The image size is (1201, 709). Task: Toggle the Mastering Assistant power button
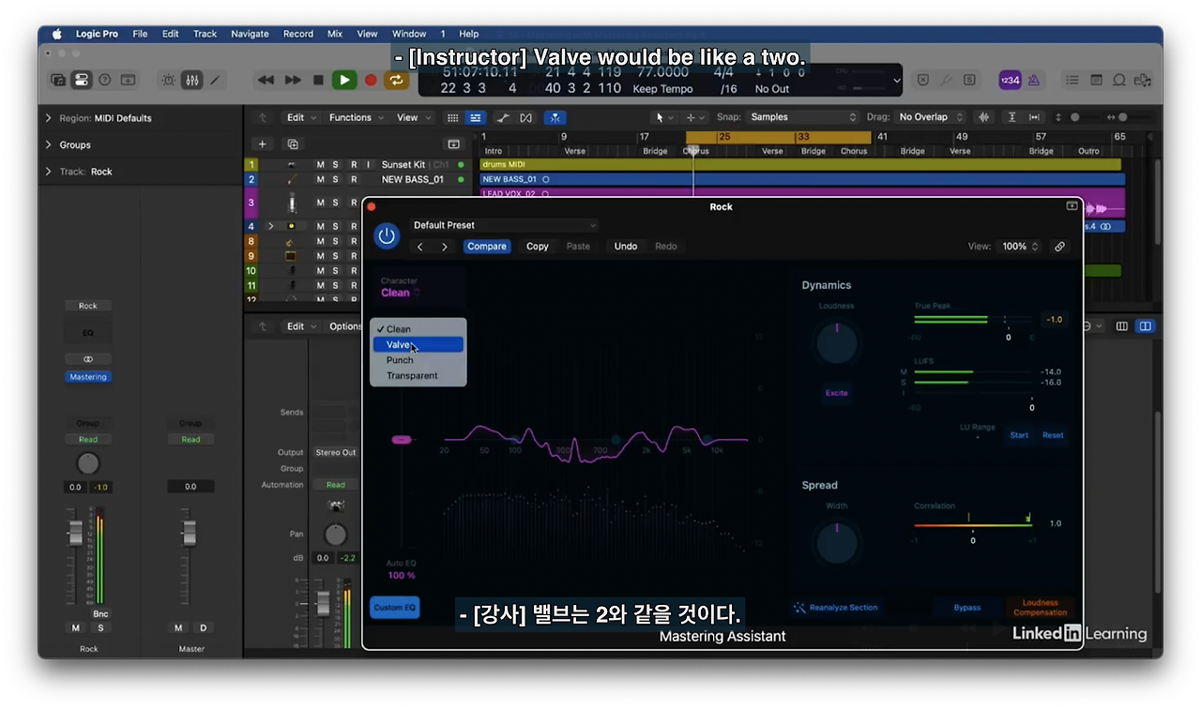click(387, 235)
